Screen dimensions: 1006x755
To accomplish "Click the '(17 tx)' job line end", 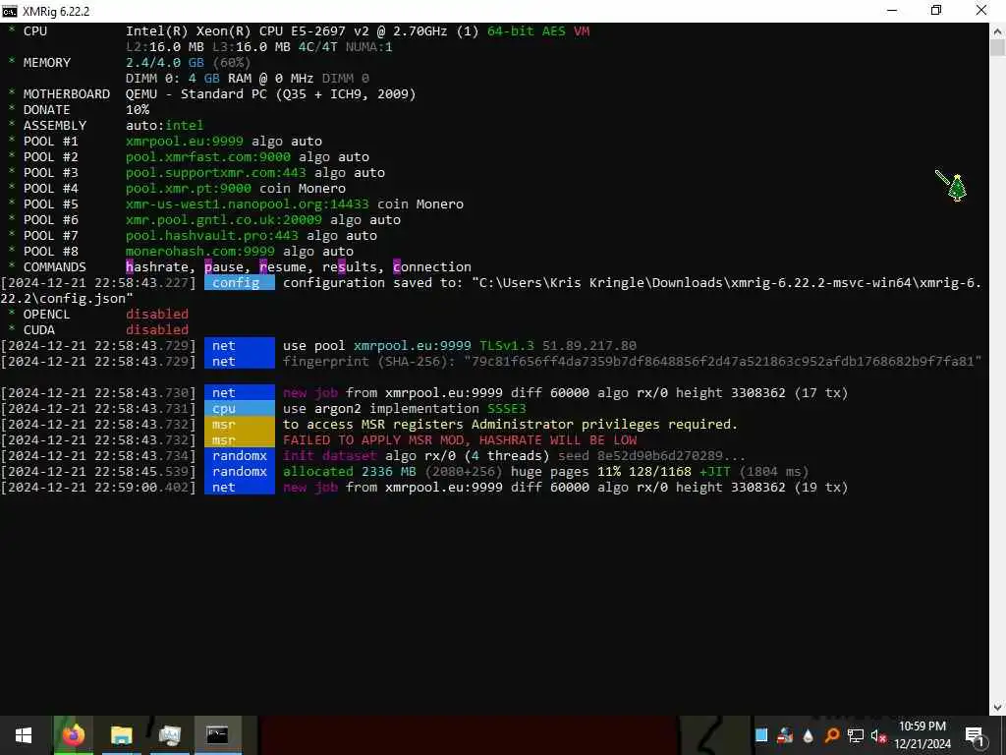I will tap(821, 393).
